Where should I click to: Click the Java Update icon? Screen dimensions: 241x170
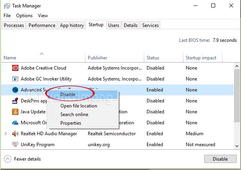click(x=15, y=112)
